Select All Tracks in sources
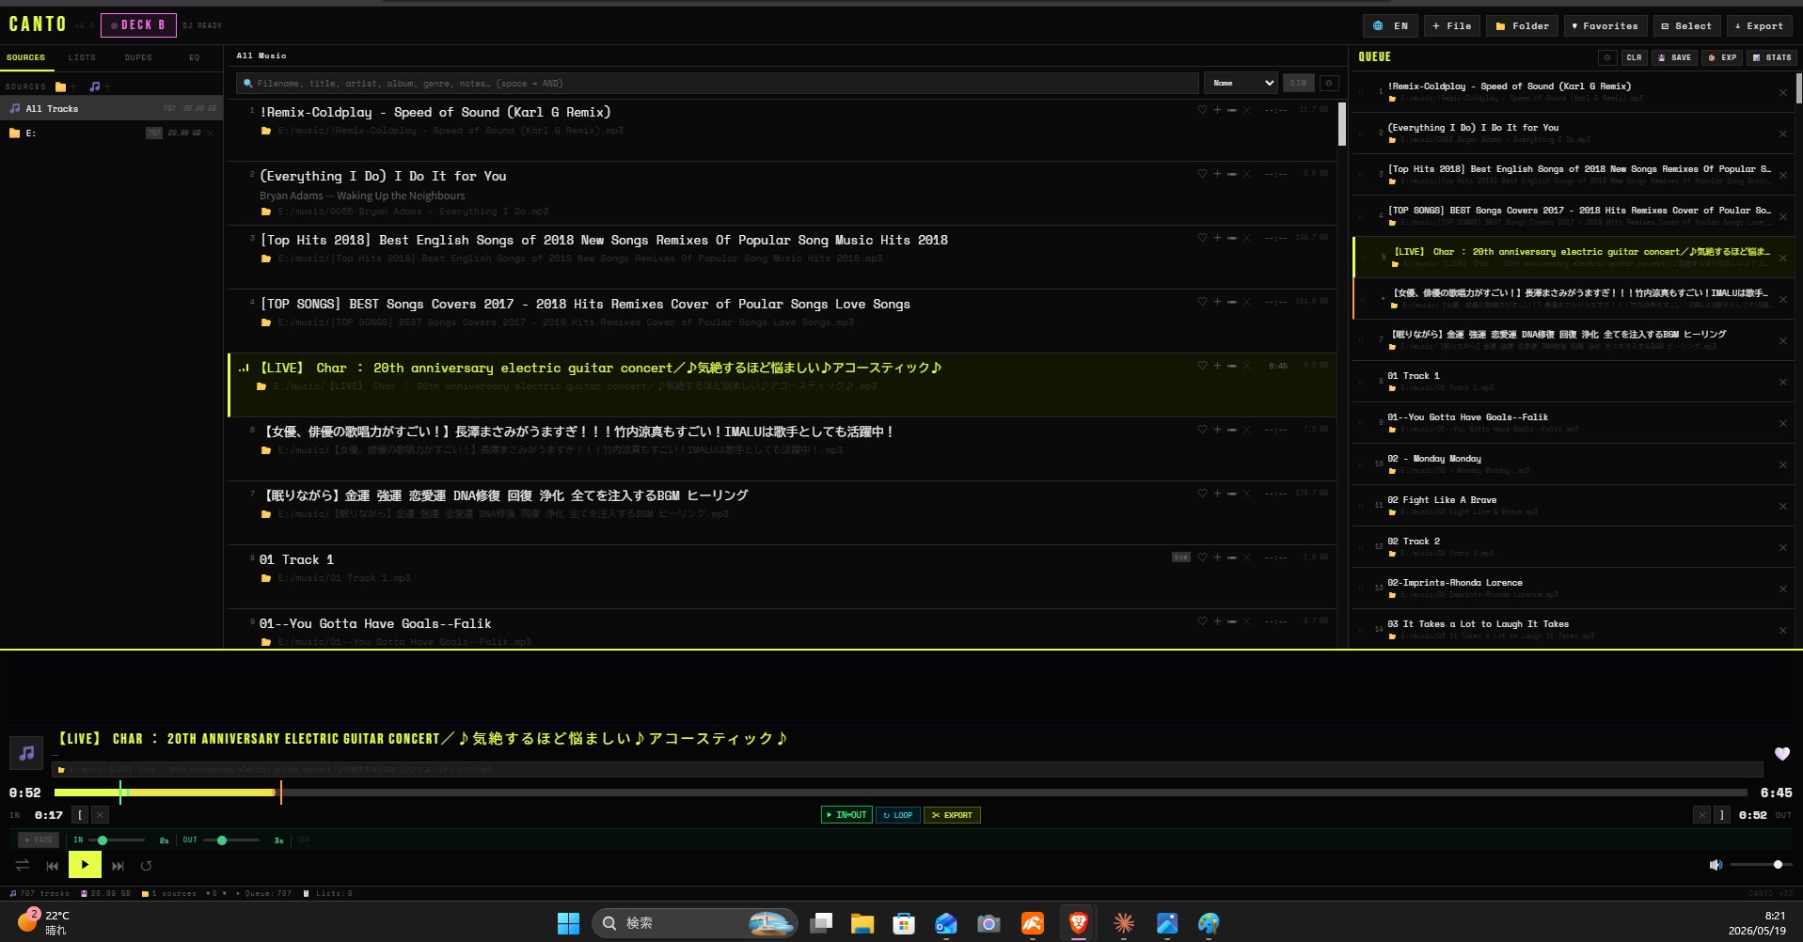 click(x=111, y=109)
